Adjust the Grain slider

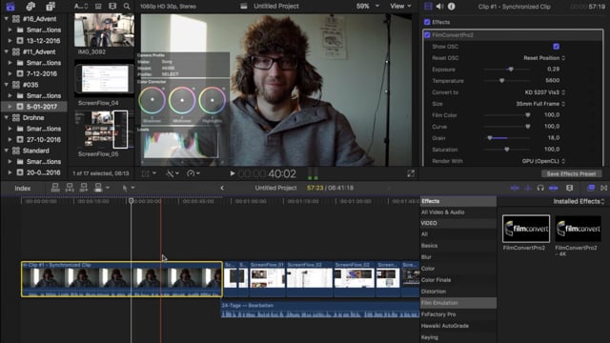click(506, 138)
